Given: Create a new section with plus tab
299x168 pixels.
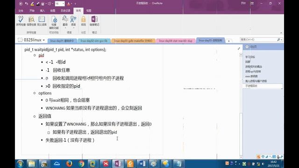Looking at the screenshot, I should [228, 41].
